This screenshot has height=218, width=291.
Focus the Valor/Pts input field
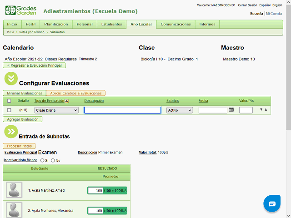(x=246, y=110)
